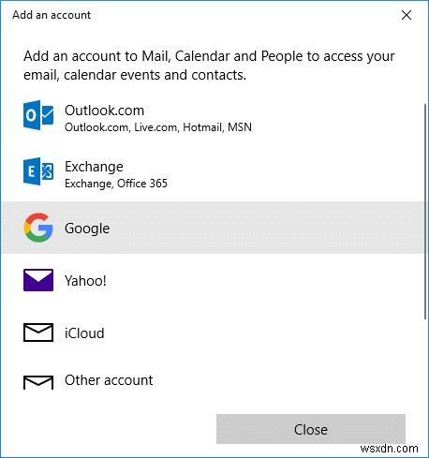Click the Outlook.com envelope icon
The height and width of the screenshot is (458, 429).
point(38,115)
